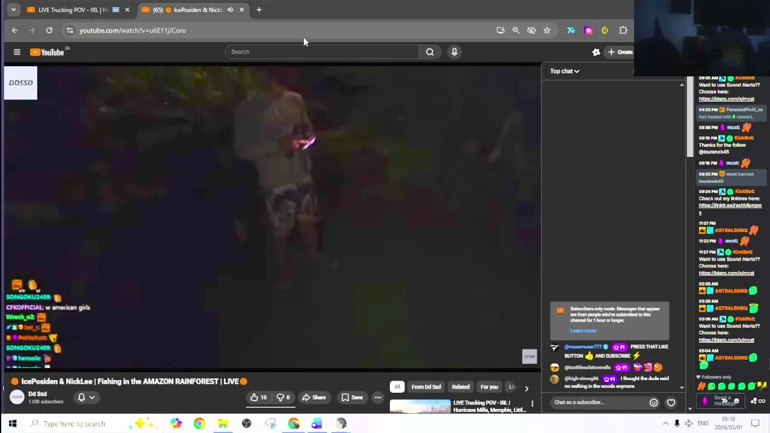Open the notification options chevron

pos(92,398)
